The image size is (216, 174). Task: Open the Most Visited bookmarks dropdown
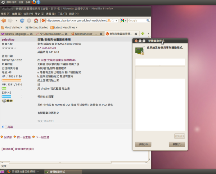point(12,28)
